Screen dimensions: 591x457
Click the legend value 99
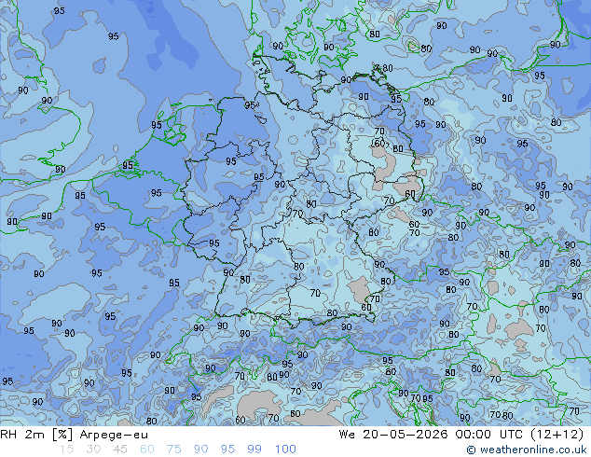[254, 450]
